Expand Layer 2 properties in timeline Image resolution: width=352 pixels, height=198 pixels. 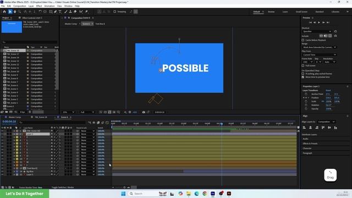click(14, 134)
